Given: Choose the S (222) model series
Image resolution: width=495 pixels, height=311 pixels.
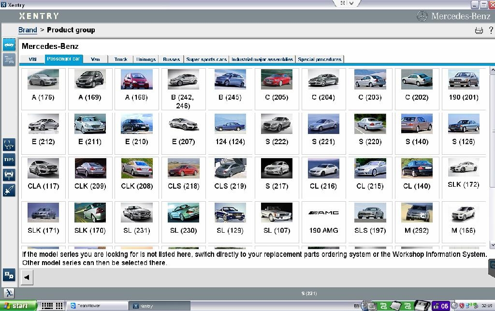Looking at the screenshot, I should pos(277,133).
